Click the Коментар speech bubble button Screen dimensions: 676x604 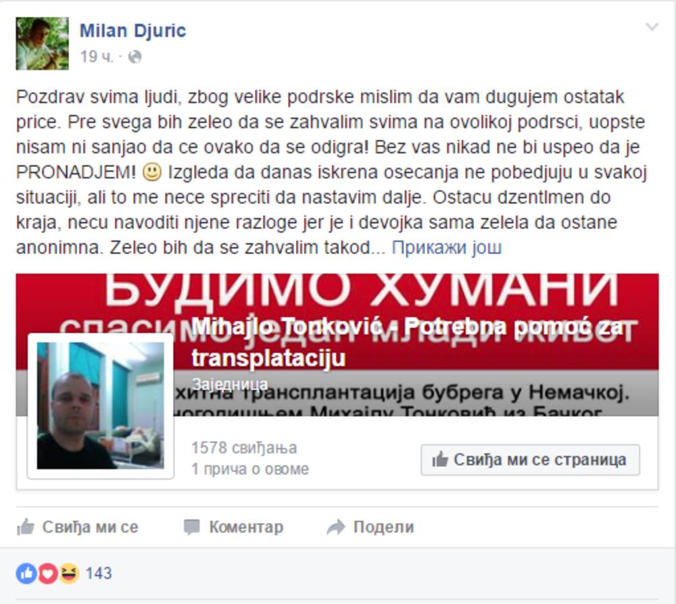click(233, 527)
